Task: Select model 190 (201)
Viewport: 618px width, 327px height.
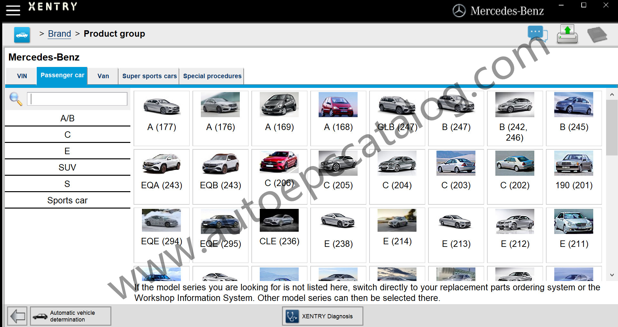Action: 574,177
